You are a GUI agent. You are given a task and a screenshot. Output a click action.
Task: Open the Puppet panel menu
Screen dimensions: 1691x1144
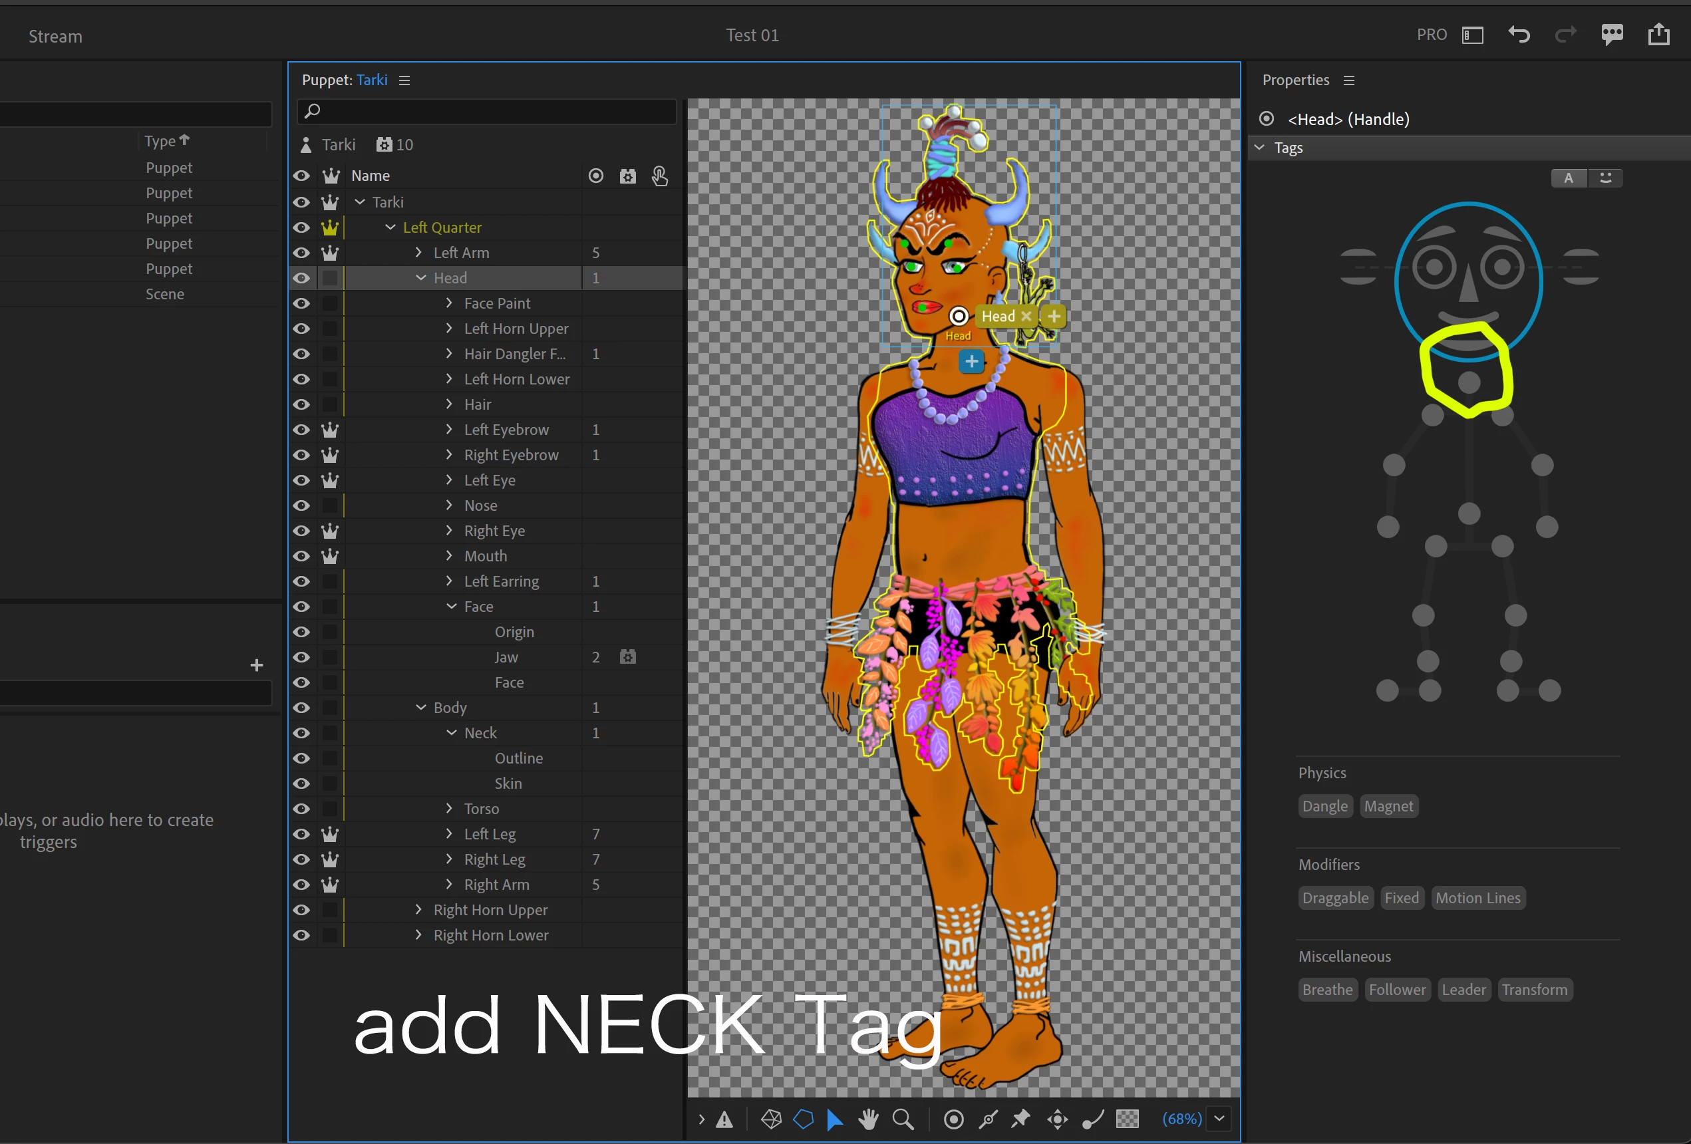click(404, 80)
